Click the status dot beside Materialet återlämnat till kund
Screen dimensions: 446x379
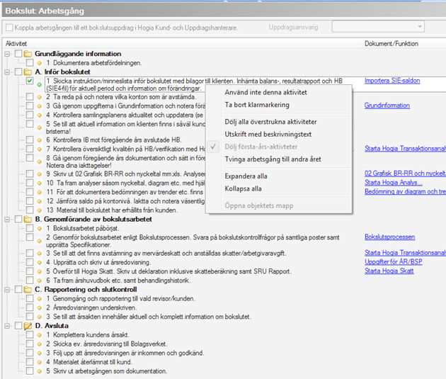pyautogui.click(x=39, y=362)
